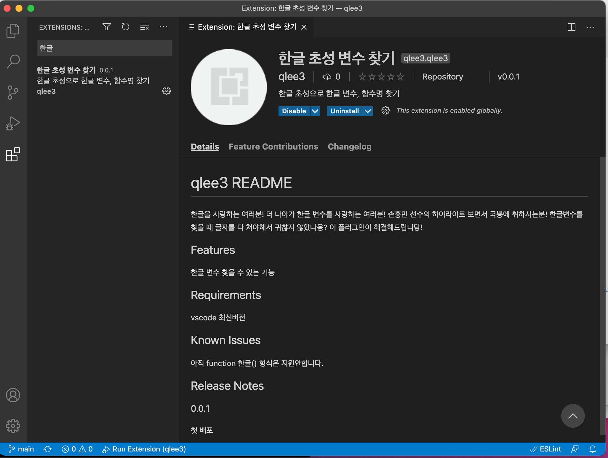Open the Accounts menu icon
Viewport: 608px width, 458px height.
click(13, 395)
